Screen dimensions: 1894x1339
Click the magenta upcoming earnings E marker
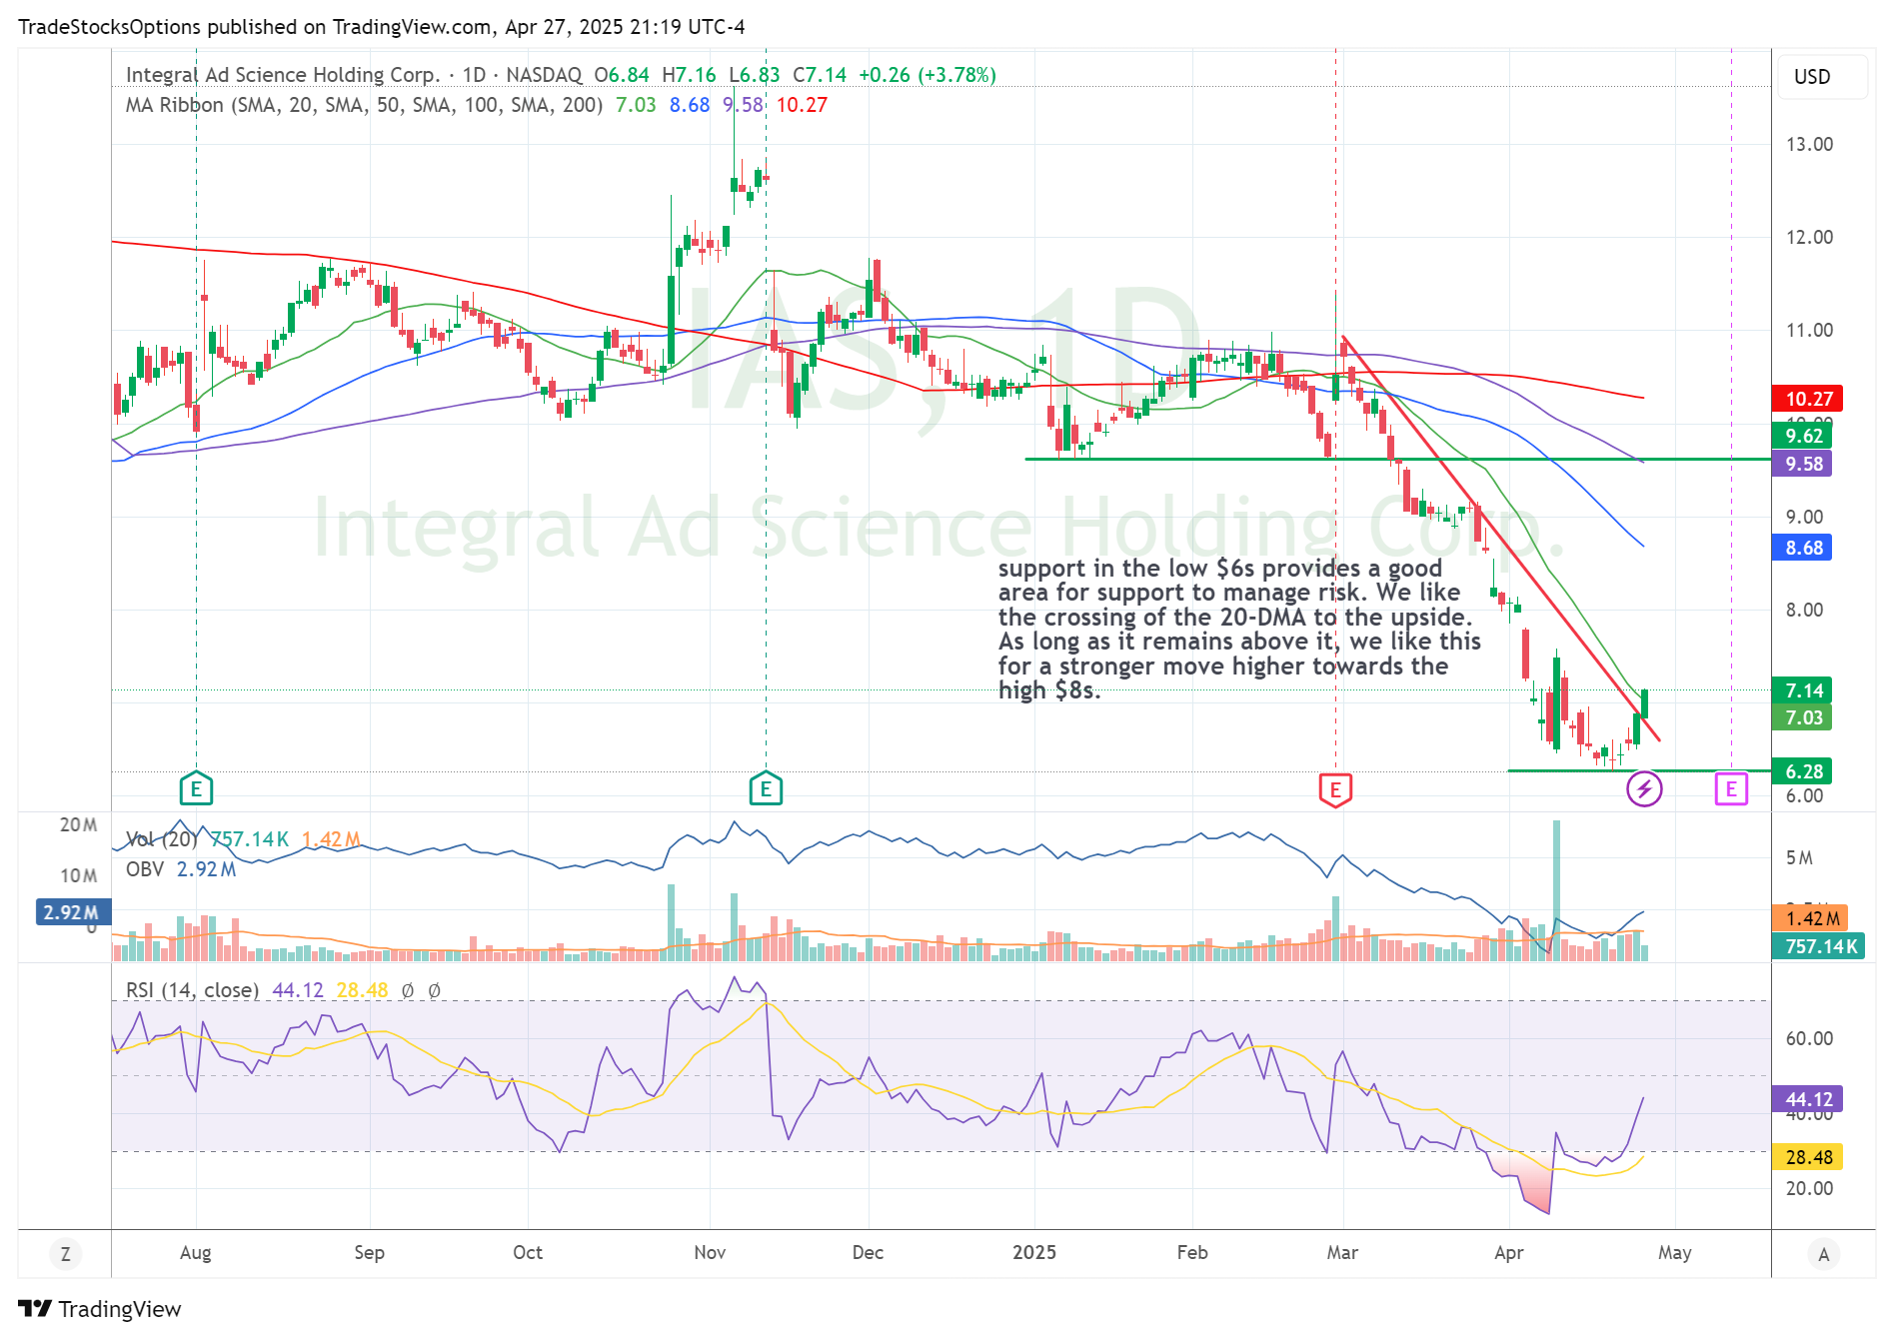1731,789
